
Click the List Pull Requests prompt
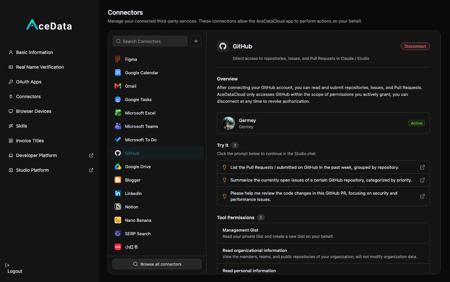tap(323, 167)
